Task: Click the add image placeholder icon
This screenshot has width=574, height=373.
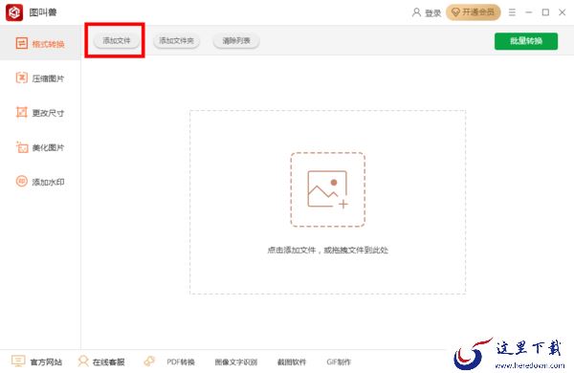Action: 327,189
